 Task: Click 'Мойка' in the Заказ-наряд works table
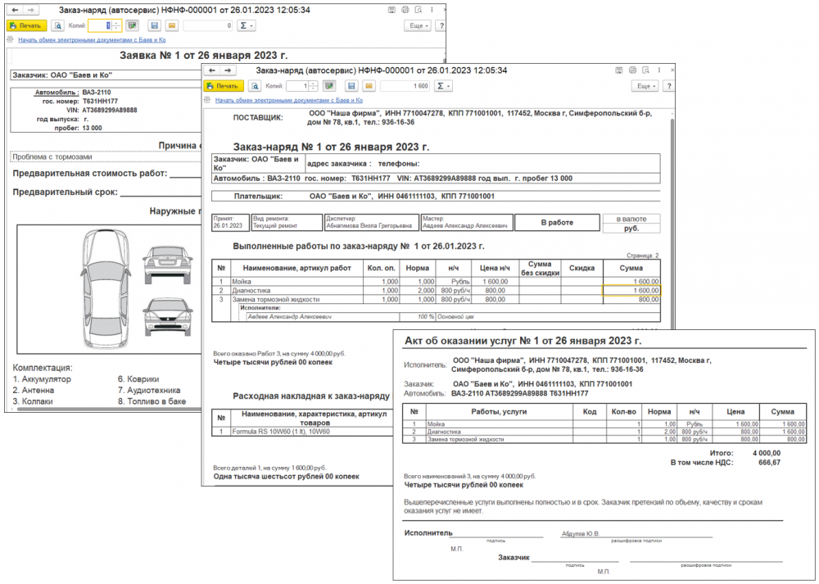click(242, 282)
